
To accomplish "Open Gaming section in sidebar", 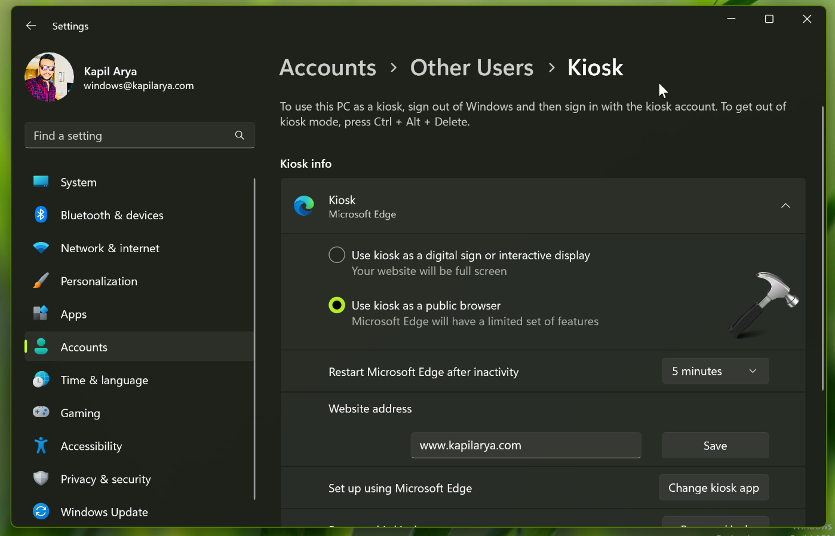I will tap(80, 413).
